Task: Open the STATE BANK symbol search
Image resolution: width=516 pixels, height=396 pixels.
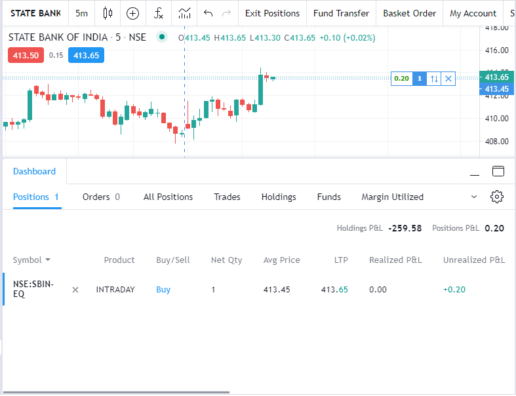Action: (x=35, y=13)
